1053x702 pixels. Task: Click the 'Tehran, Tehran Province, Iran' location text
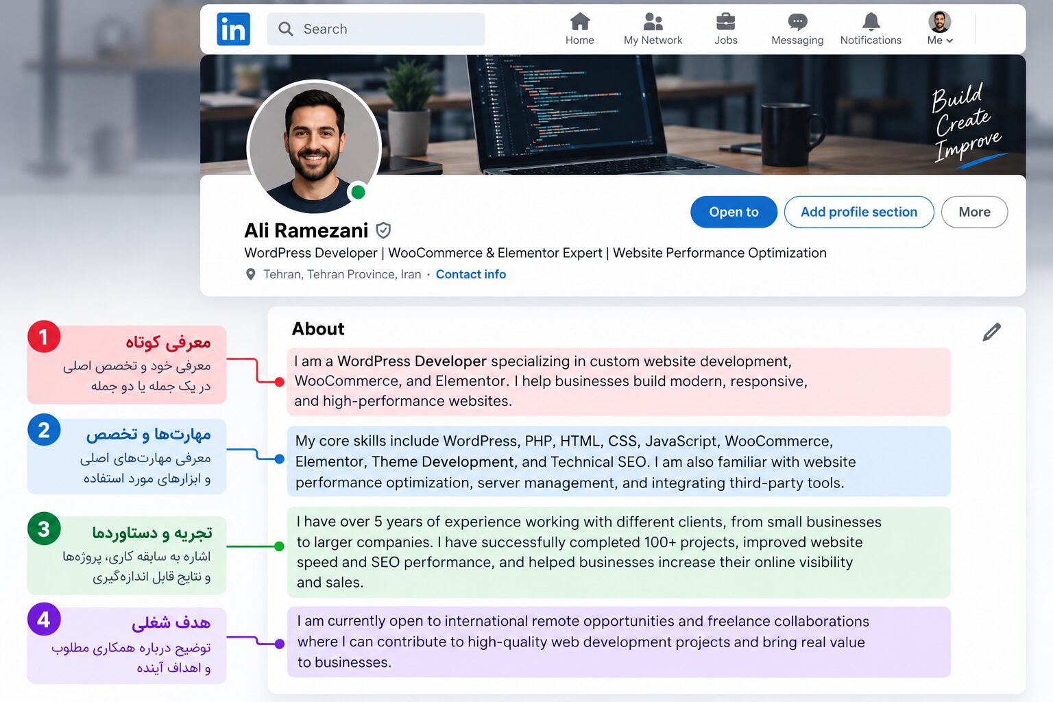[x=342, y=274]
